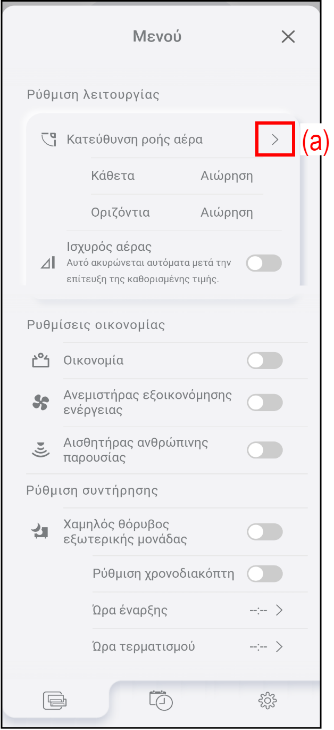Toggle Ανεμιστήρας εξοικονόμησης ενέργειας on
The image size is (334, 730).
point(264,403)
